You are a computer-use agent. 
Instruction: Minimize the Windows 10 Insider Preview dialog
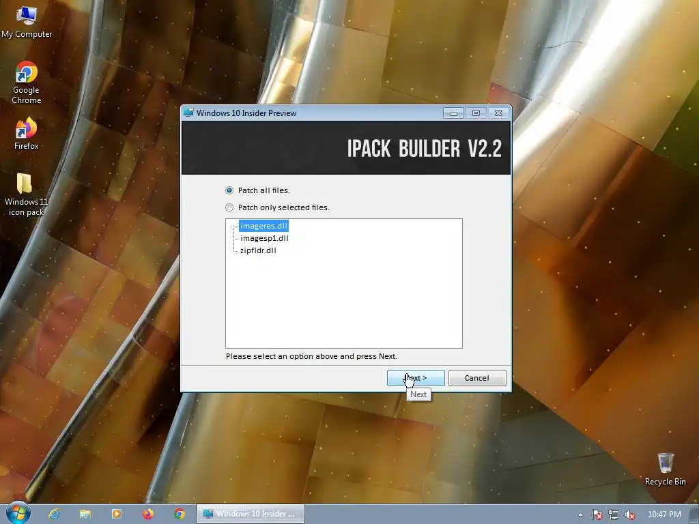point(453,113)
